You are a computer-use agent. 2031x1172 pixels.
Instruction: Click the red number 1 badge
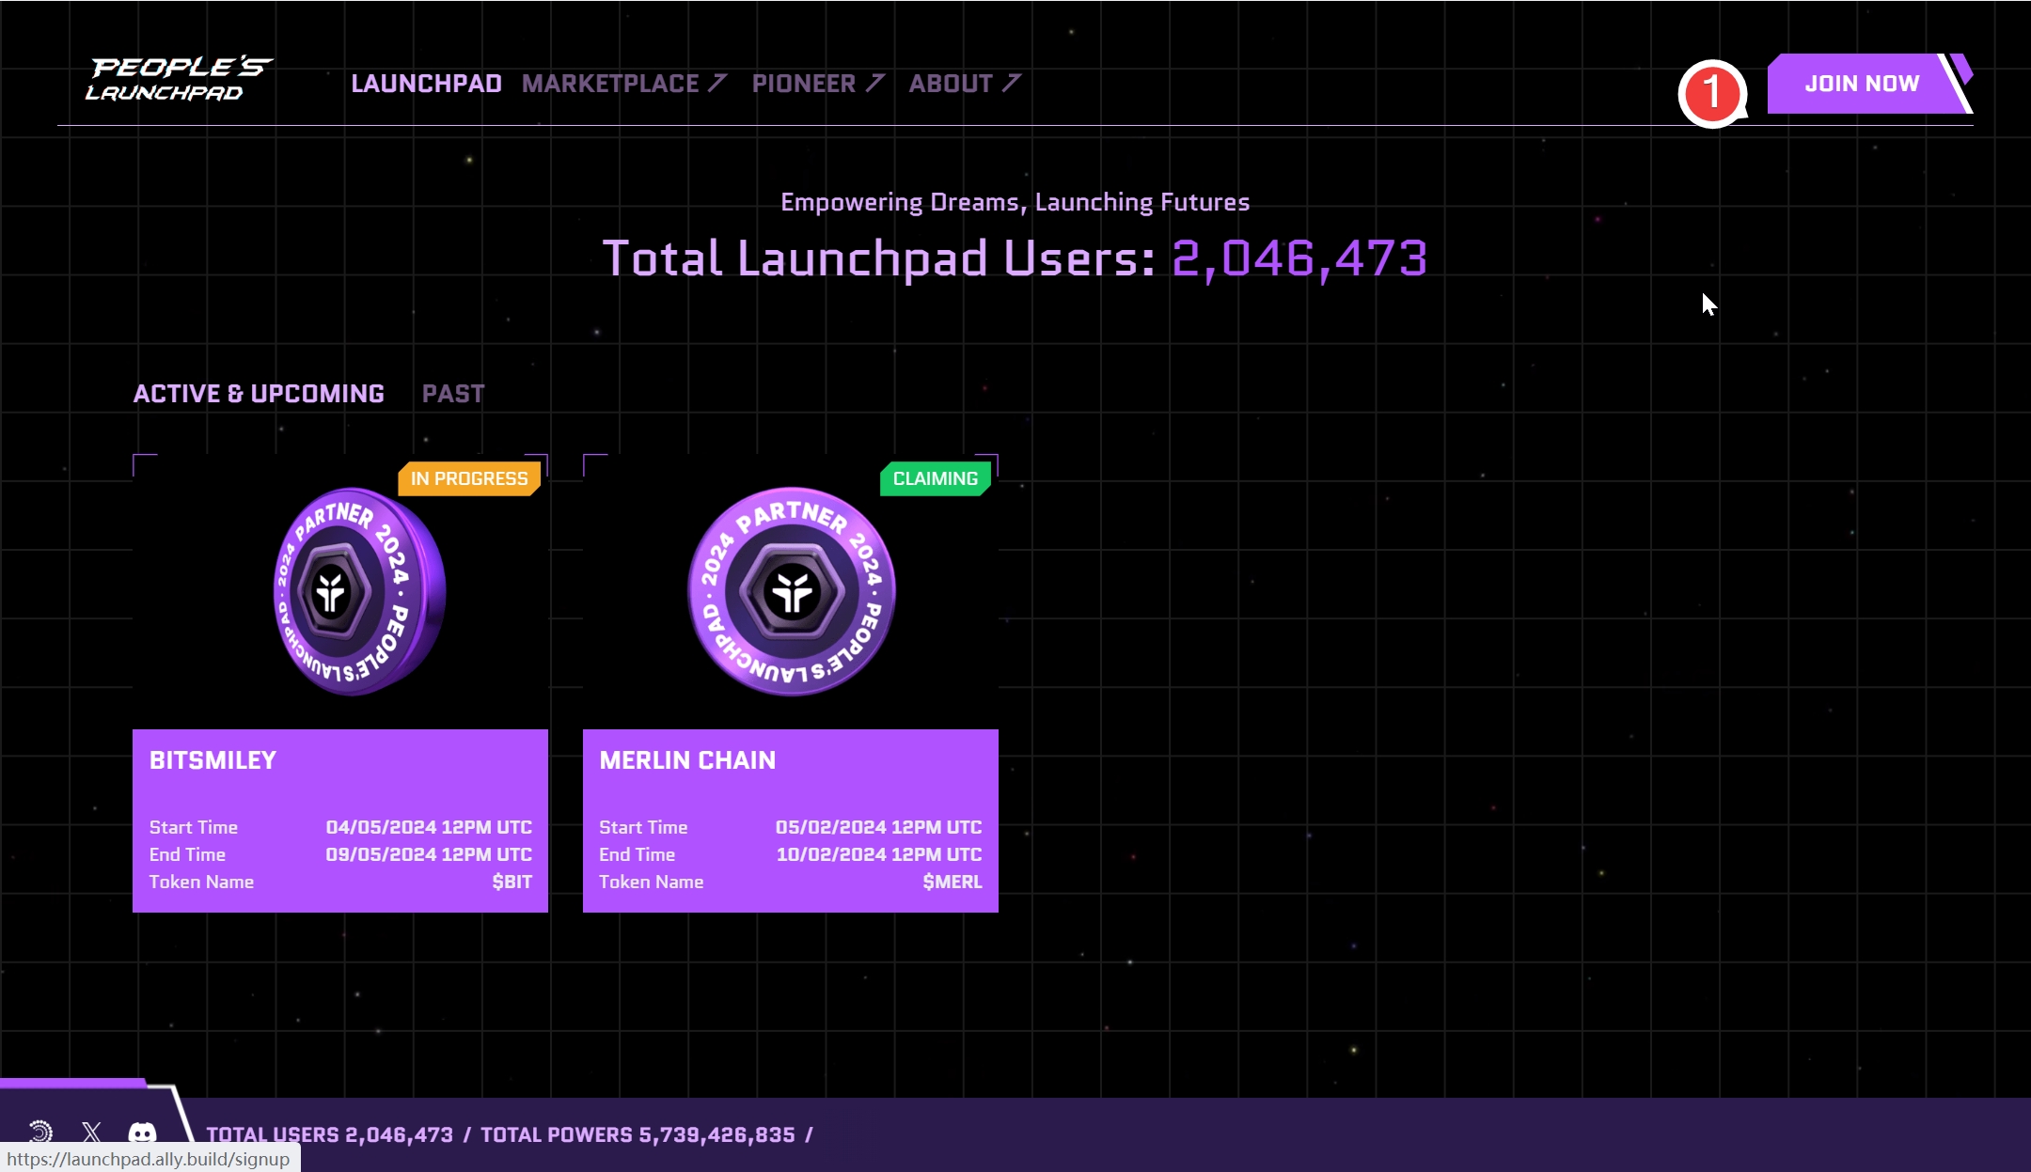click(x=1711, y=93)
